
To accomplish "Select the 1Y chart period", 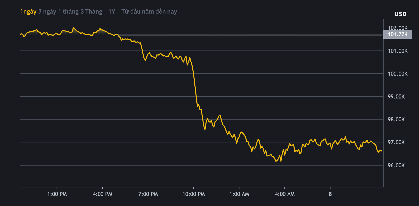I will [x=112, y=12].
